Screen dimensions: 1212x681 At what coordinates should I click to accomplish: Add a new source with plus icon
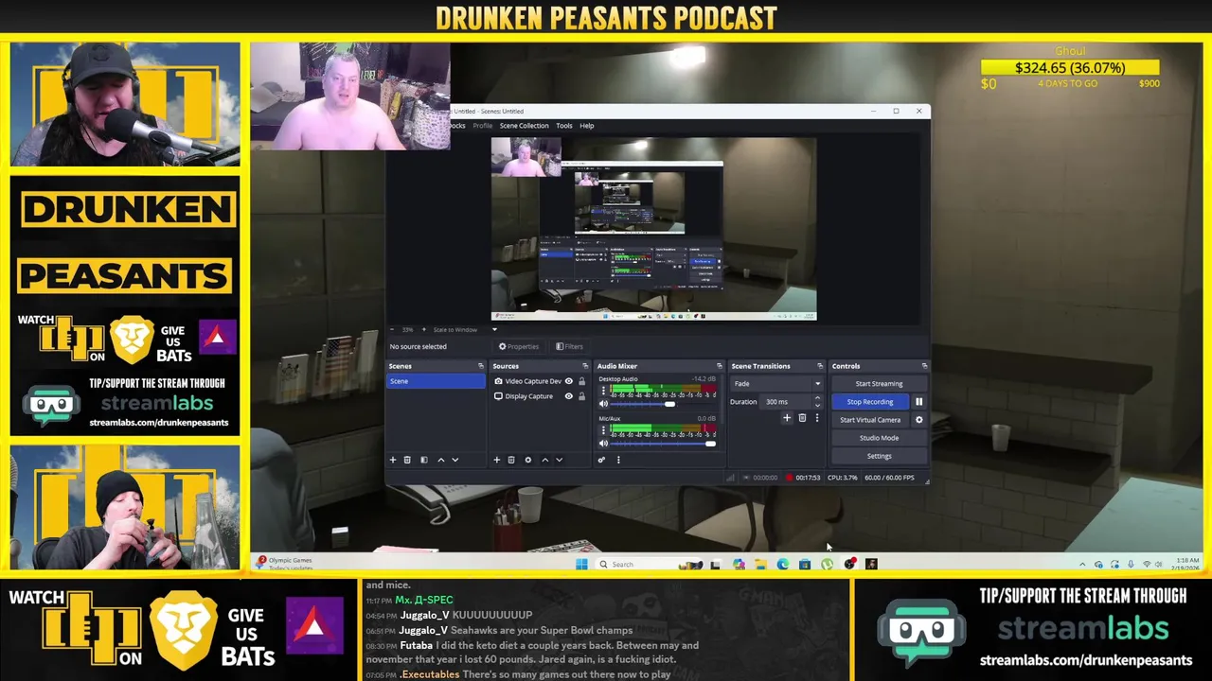[x=496, y=460]
